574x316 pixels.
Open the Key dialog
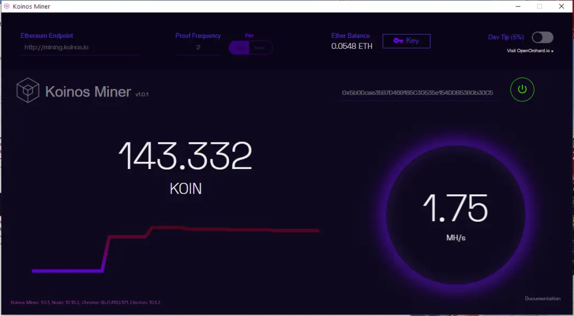(x=406, y=41)
